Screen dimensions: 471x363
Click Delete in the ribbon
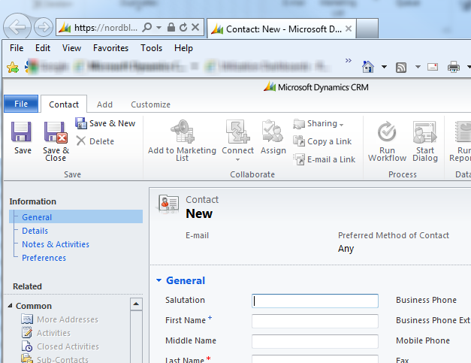[95, 141]
